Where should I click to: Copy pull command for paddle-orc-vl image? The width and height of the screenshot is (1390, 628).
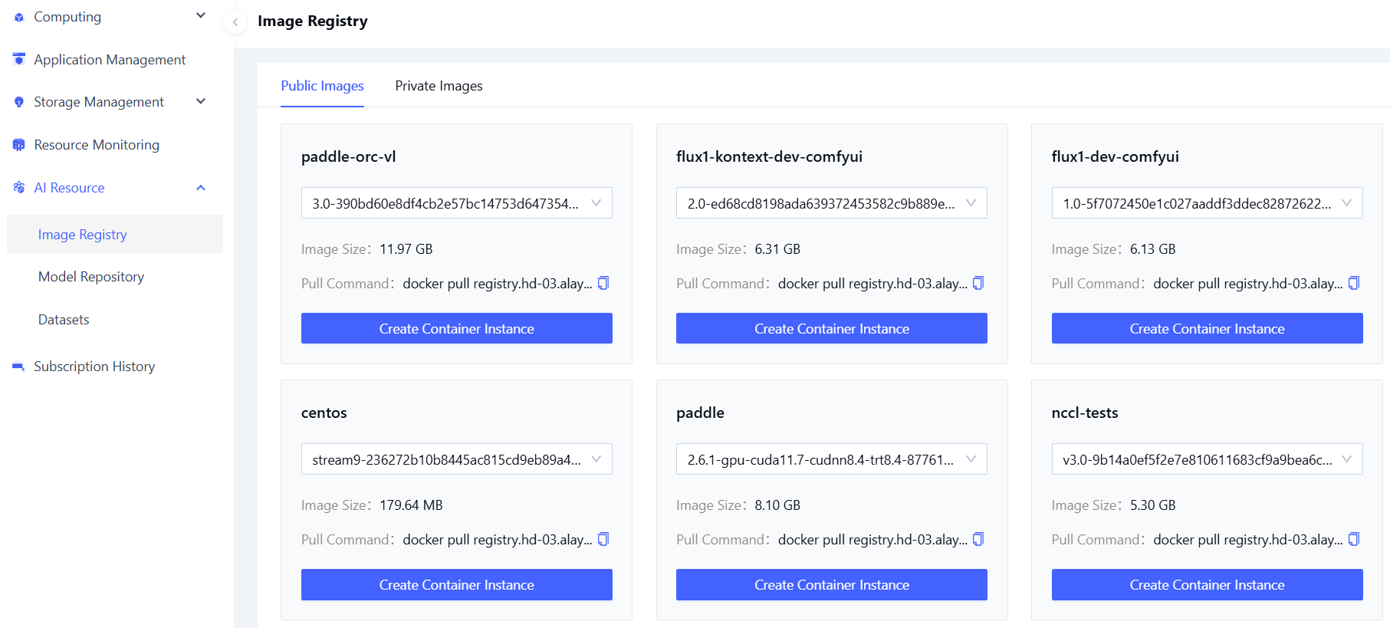[x=603, y=284]
